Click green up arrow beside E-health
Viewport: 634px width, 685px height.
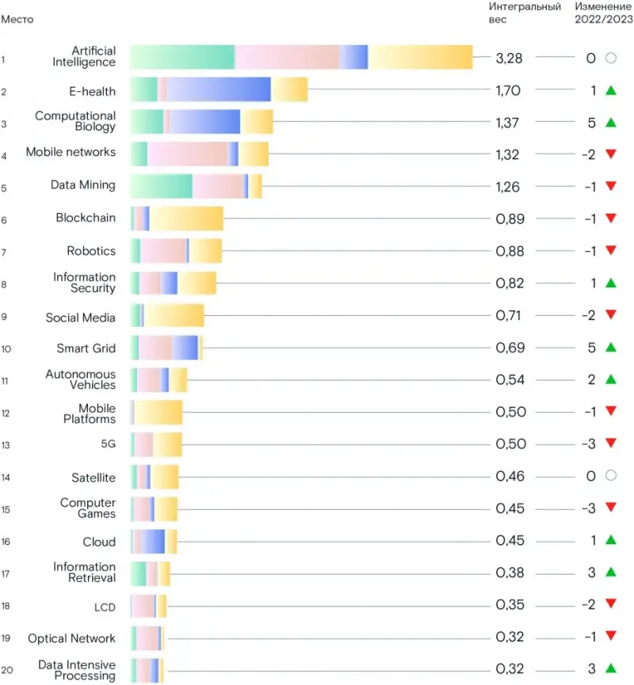(611, 90)
